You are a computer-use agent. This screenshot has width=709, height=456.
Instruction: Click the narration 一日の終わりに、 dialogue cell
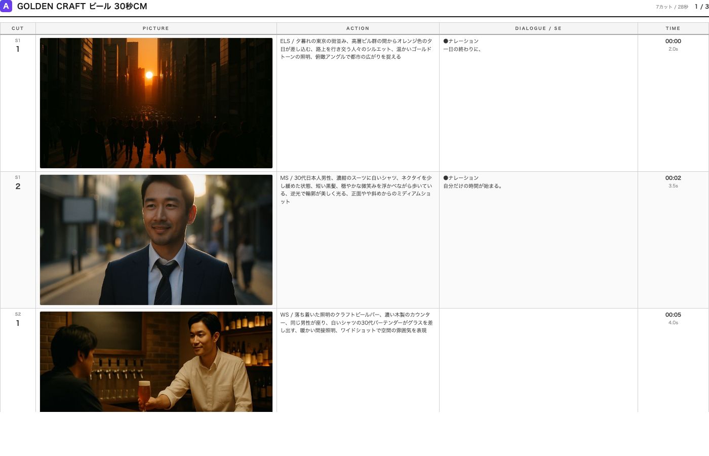tap(538, 103)
